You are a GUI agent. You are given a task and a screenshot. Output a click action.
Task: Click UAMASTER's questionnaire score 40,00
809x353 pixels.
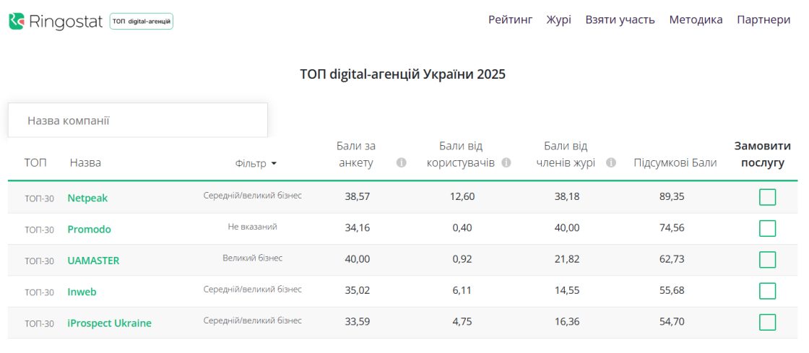(358, 259)
